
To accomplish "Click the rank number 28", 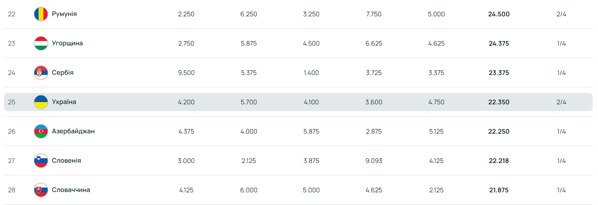I will (12, 190).
